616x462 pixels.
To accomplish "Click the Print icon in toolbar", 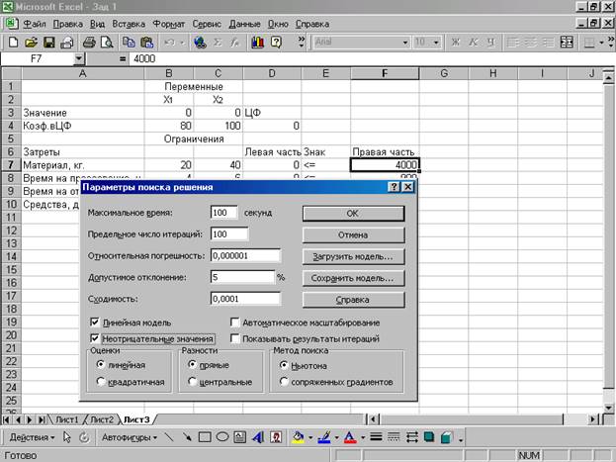I will (x=88, y=43).
